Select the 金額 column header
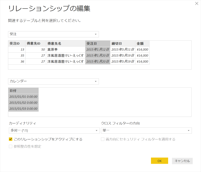 [142, 43]
